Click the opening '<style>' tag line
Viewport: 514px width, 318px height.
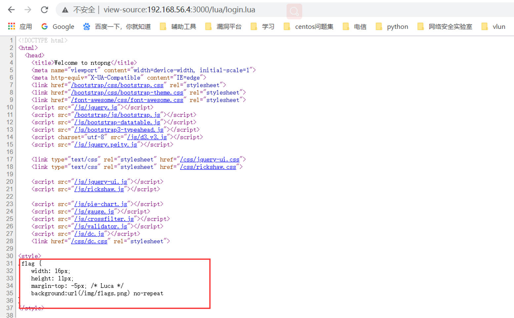[30, 256]
